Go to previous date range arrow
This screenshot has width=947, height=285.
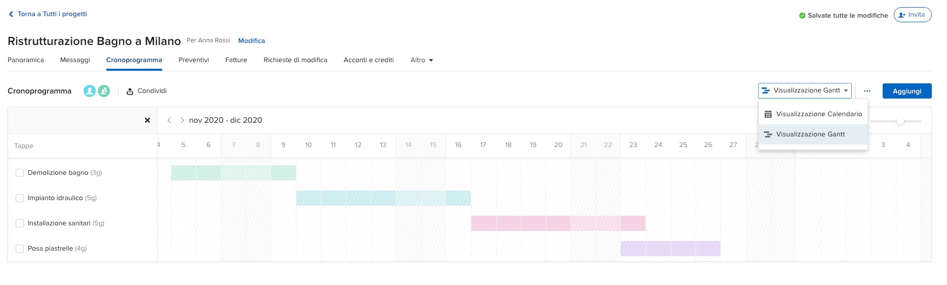tap(169, 120)
